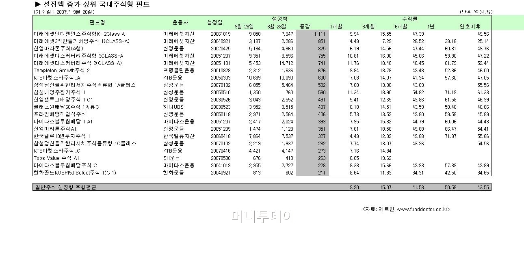This screenshot has width=524, height=263.
Task: Click 'KTB운용' in the KTB마켓스타주식_A row
Action: pos(173,78)
